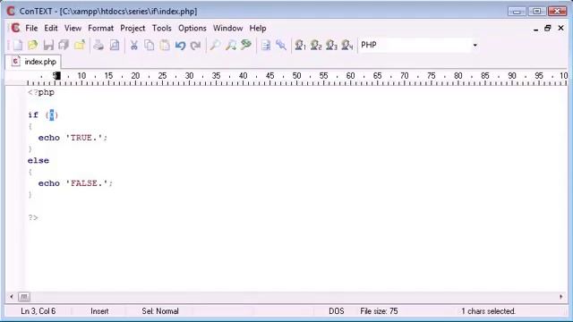Screen dimensions: 573x322
Task: Click the echo 'TRUE.'; line
Action: 73,138
